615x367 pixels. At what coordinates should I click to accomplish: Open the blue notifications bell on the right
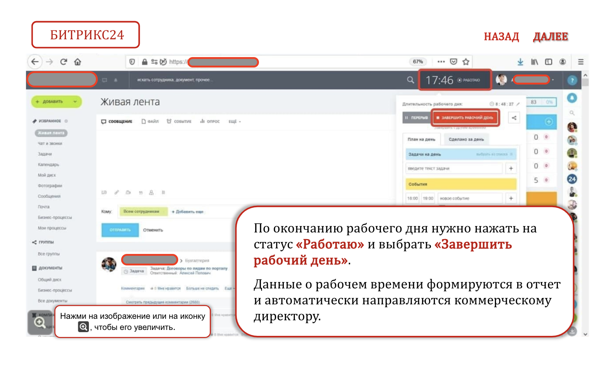click(572, 98)
